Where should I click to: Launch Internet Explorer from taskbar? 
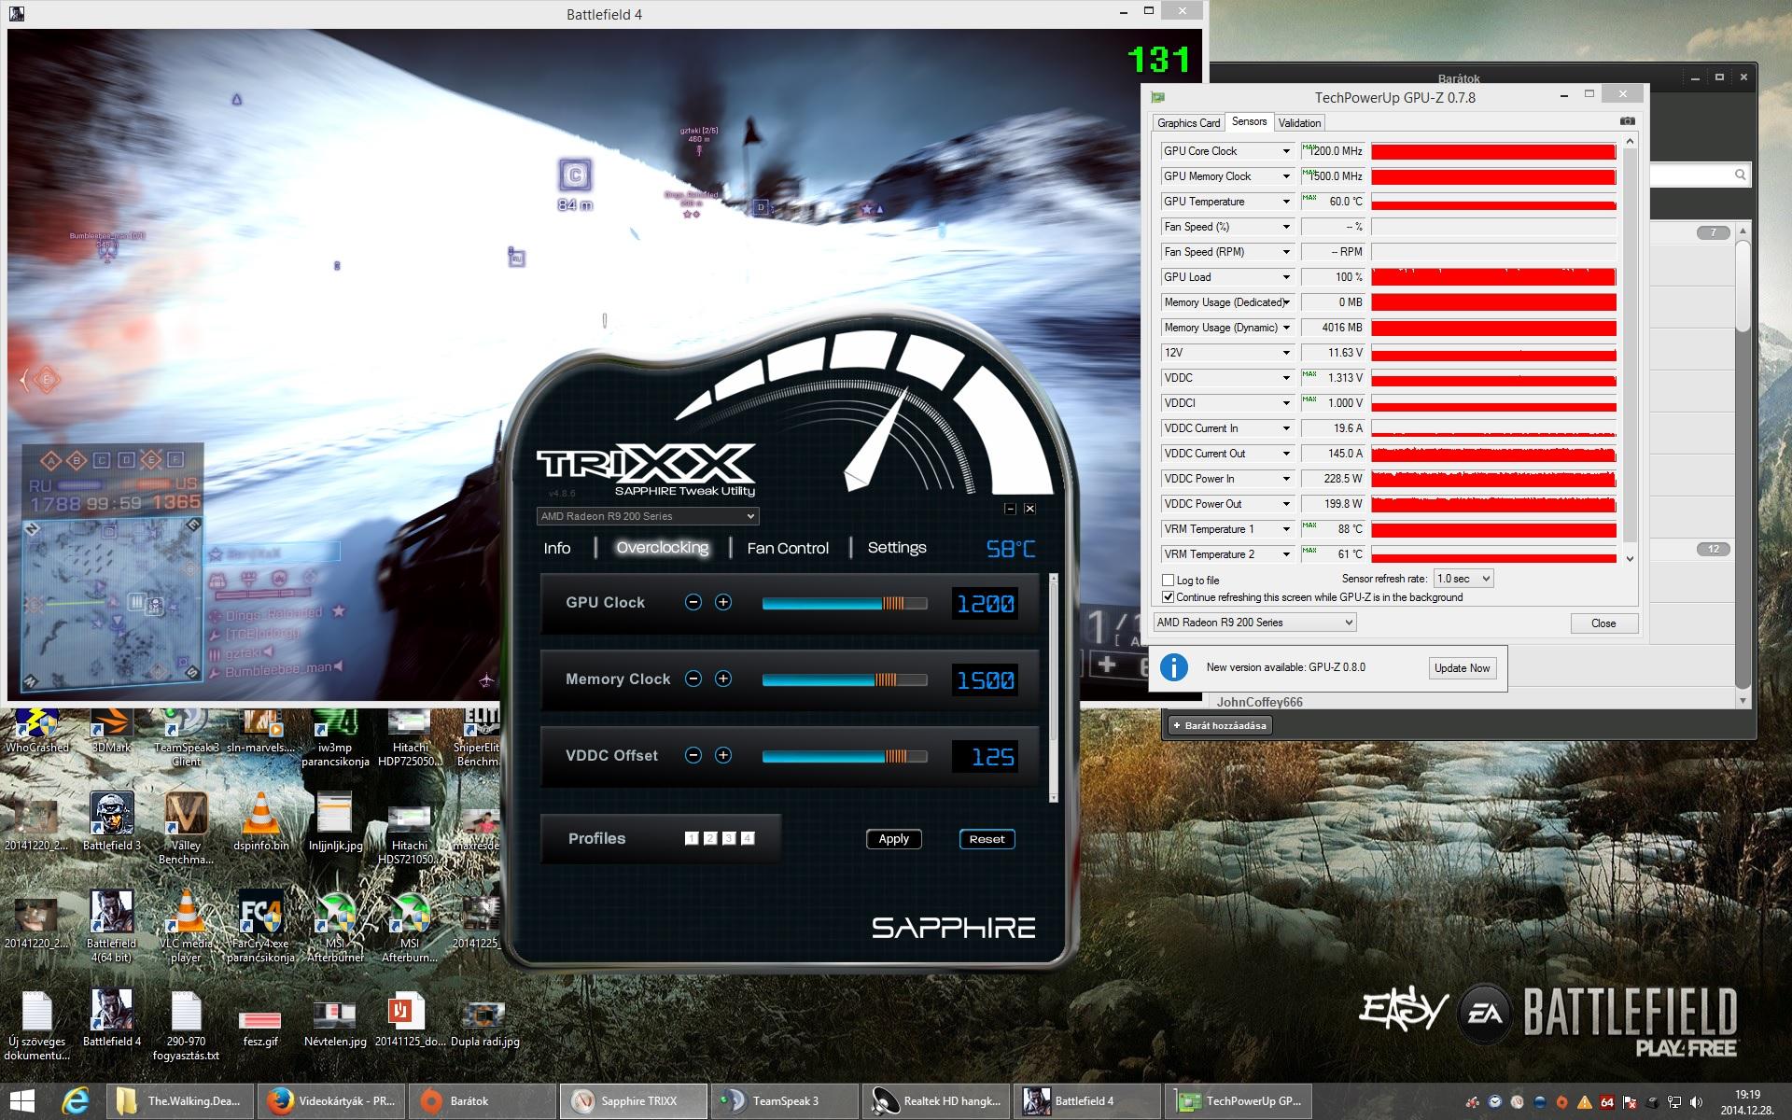75,1101
